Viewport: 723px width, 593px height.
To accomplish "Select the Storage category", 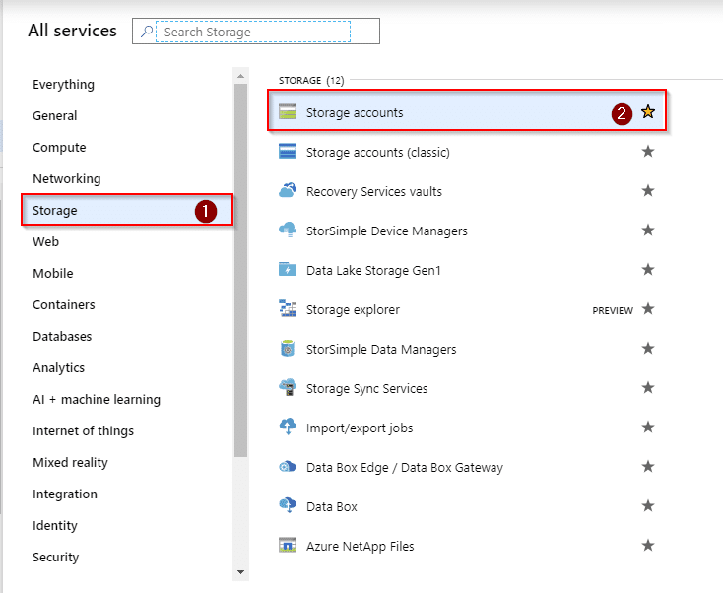I will pos(127,210).
